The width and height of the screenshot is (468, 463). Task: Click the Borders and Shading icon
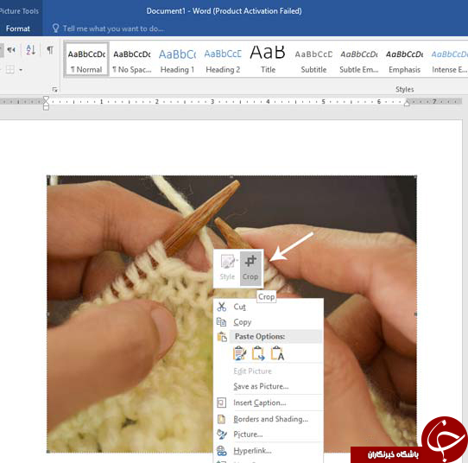[221, 419]
